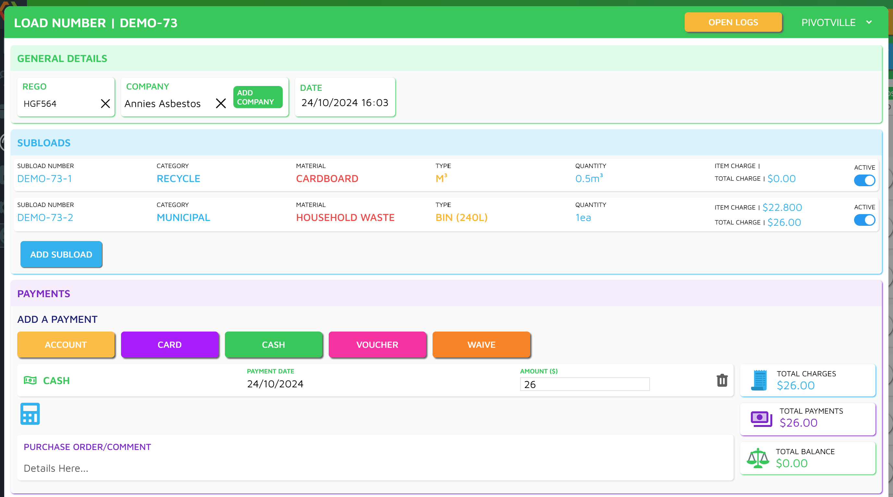Disable active switch for subload DEMO-73-2
Viewport: 893px width, 497px height.
click(864, 220)
